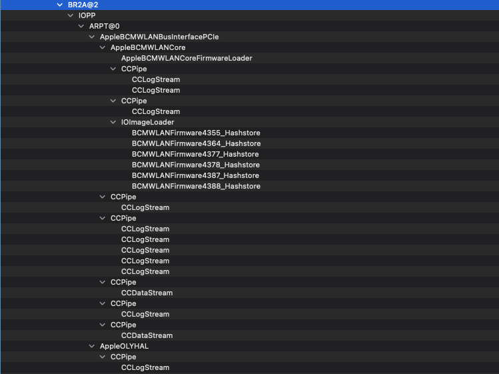Screen dimensions: 499x374
Task: Select the AppleOLYHAL row label
Action: click(124, 346)
